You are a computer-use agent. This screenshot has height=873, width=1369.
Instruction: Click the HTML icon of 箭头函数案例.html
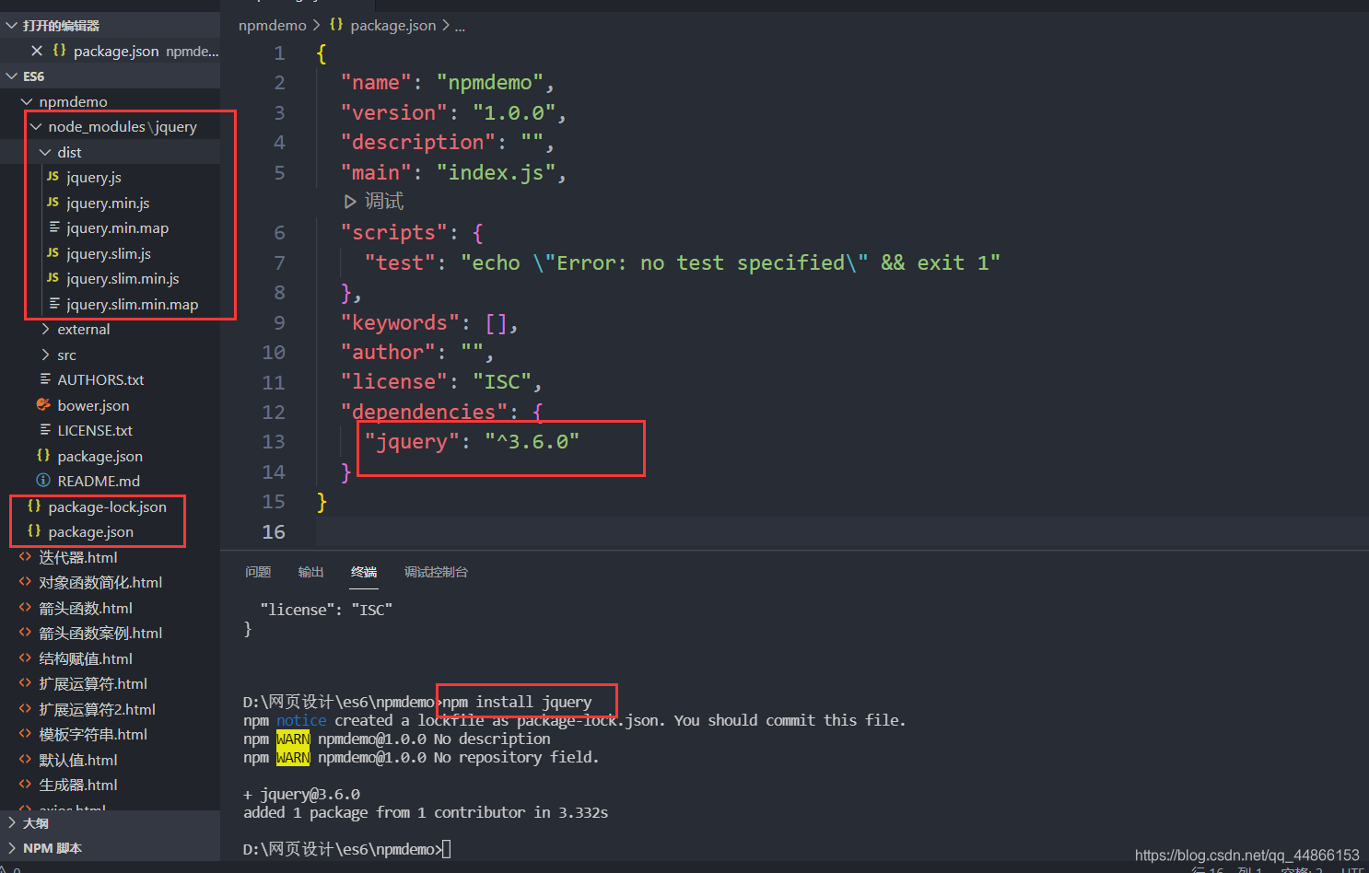[25, 632]
